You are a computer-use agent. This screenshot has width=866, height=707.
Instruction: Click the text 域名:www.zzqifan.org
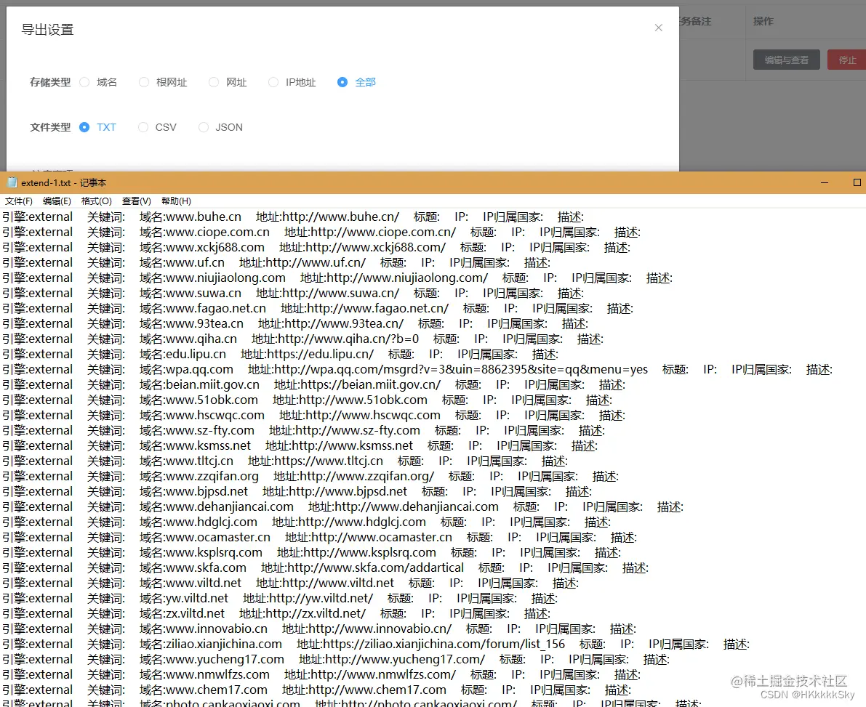(199, 477)
